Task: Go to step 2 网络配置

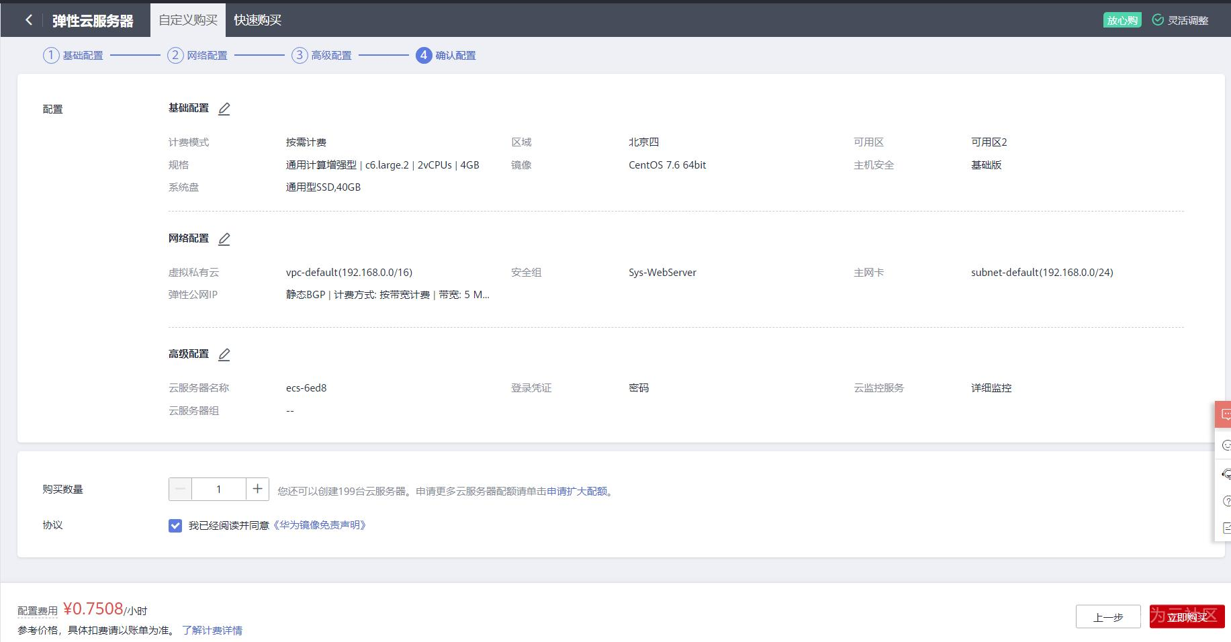Action: click(197, 55)
